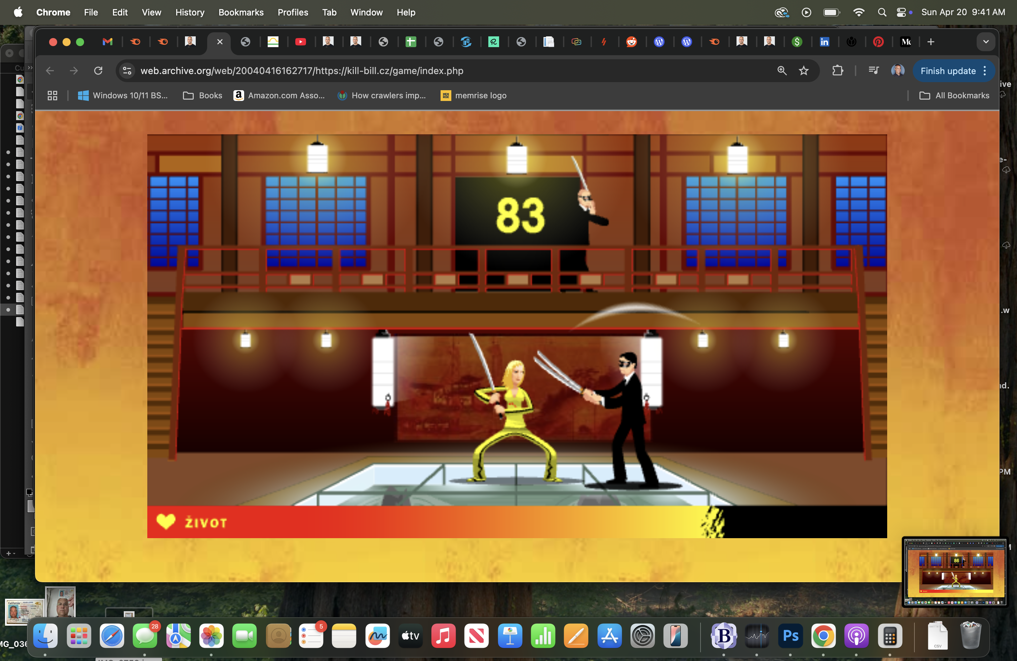Open a new tab with the plus button
This screenshot has height=661, width=1017.
tap(931, 42)
